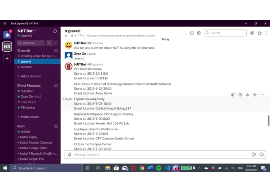Open Spotify from the taskbar
Image resolution: width=270 pixels, height=192 pixels.
[159, 168]
